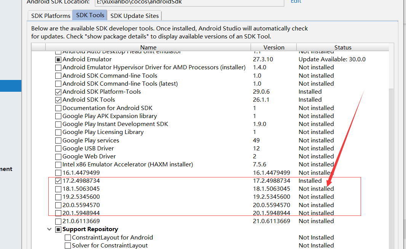Toggle the Support Repository checkbox

58,229
